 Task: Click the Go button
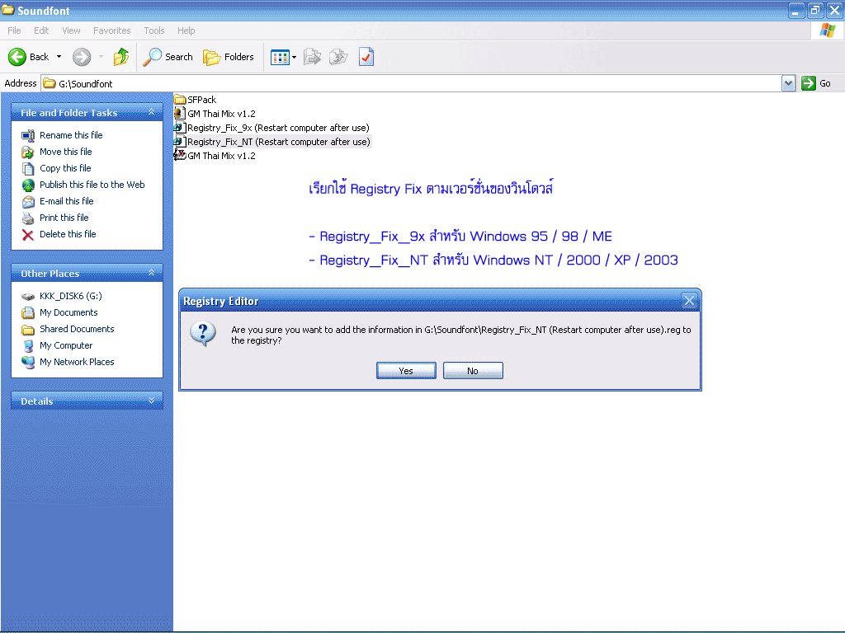click(x=816, y=83)
